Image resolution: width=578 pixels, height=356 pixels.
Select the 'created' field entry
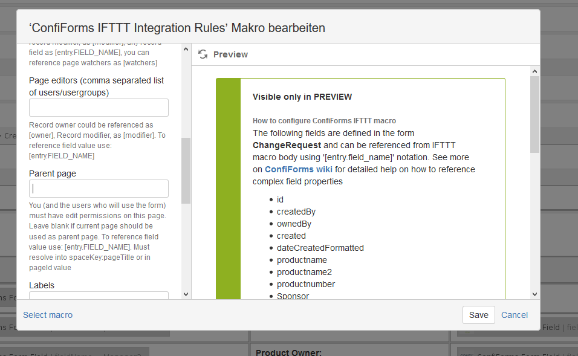(291, 236)
